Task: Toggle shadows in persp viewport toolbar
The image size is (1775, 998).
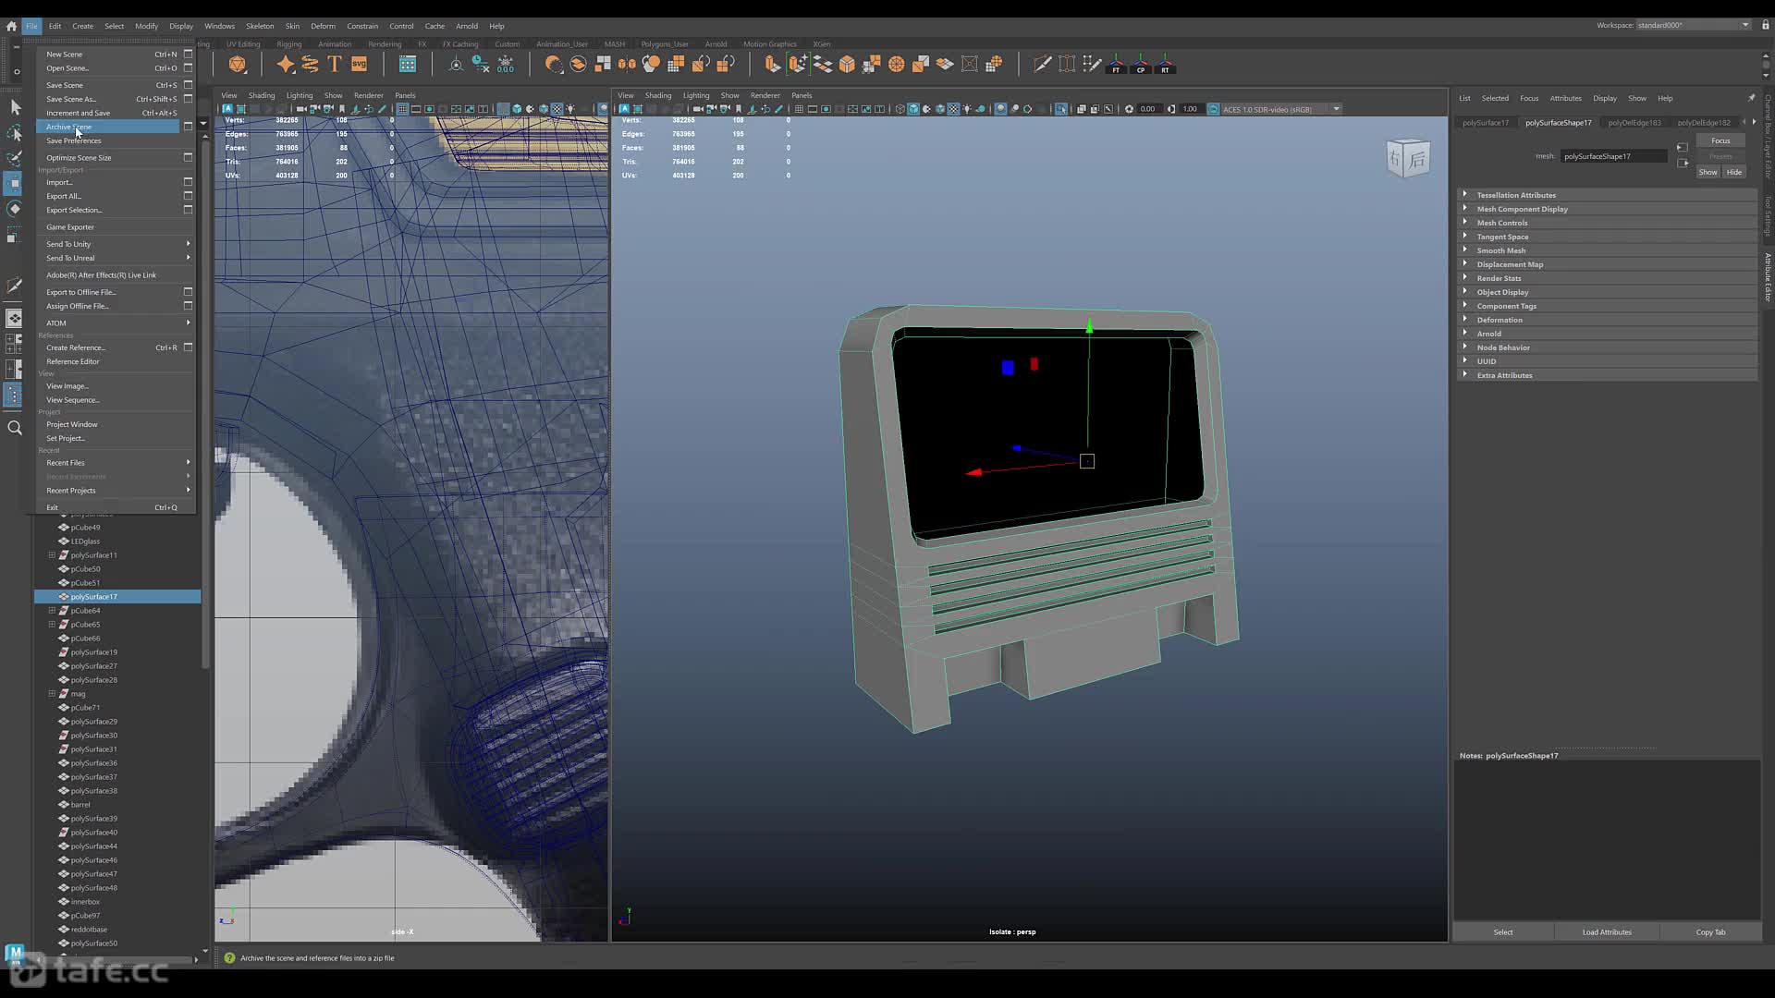Action: [980, 109]
